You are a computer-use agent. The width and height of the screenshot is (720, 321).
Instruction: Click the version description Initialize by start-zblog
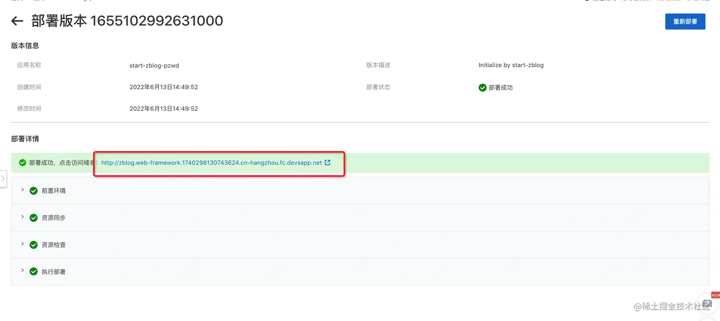[x=511, y=65]
